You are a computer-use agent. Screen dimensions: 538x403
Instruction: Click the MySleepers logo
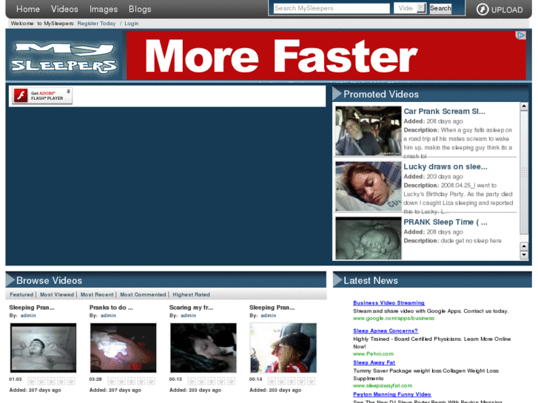[x=64, y=58]
